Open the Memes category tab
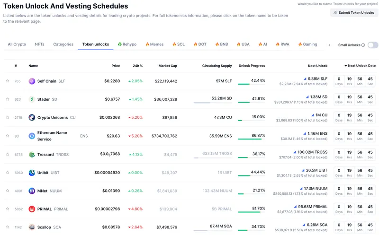The width and height of the screenshot is (379, 235). pyautogui.click(x=154, y=44)
